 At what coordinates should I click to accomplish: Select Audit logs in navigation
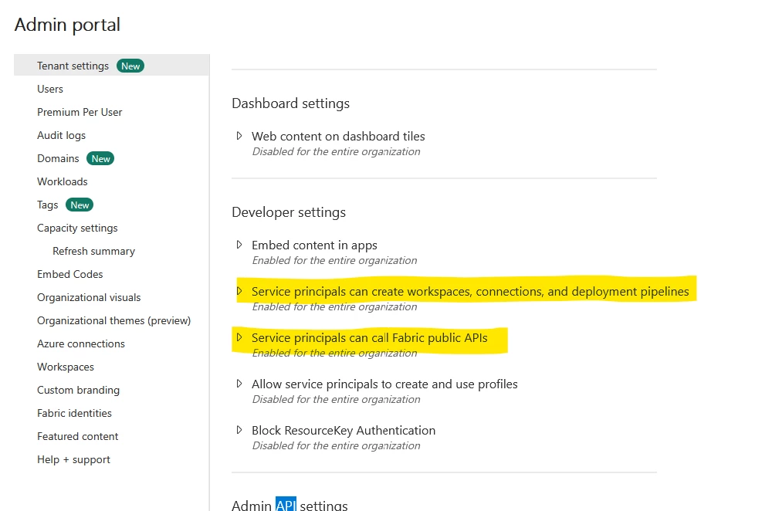pyautogui.click(x=61, y=135)
